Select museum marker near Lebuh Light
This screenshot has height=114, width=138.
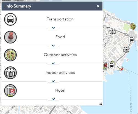coord(112,32)
